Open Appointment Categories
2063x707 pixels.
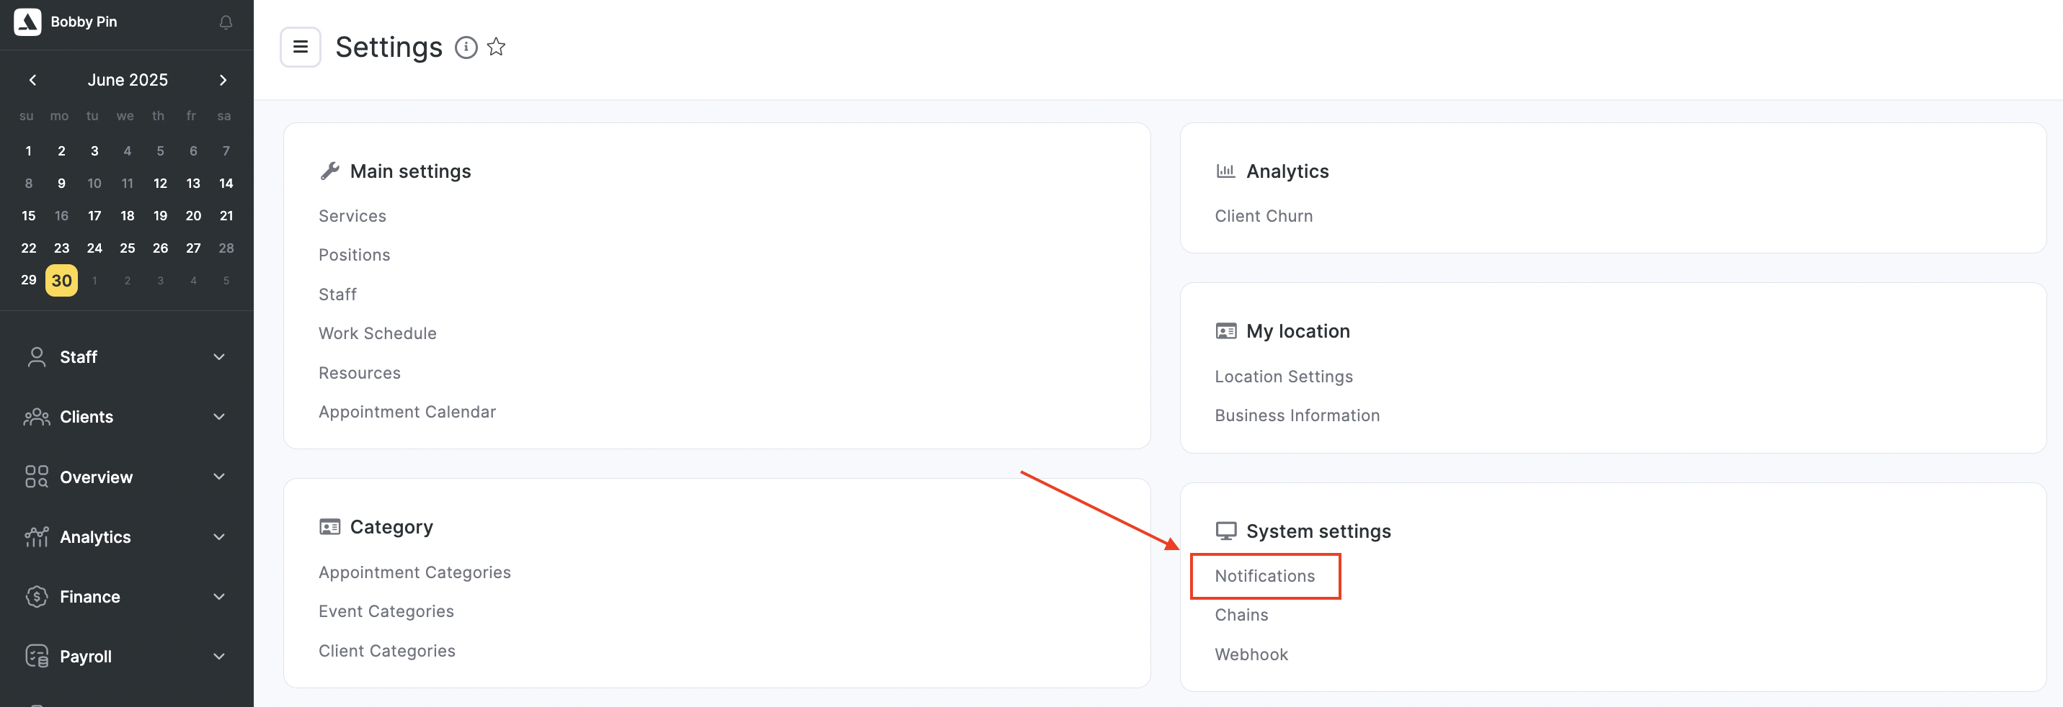tap(414, 572)
